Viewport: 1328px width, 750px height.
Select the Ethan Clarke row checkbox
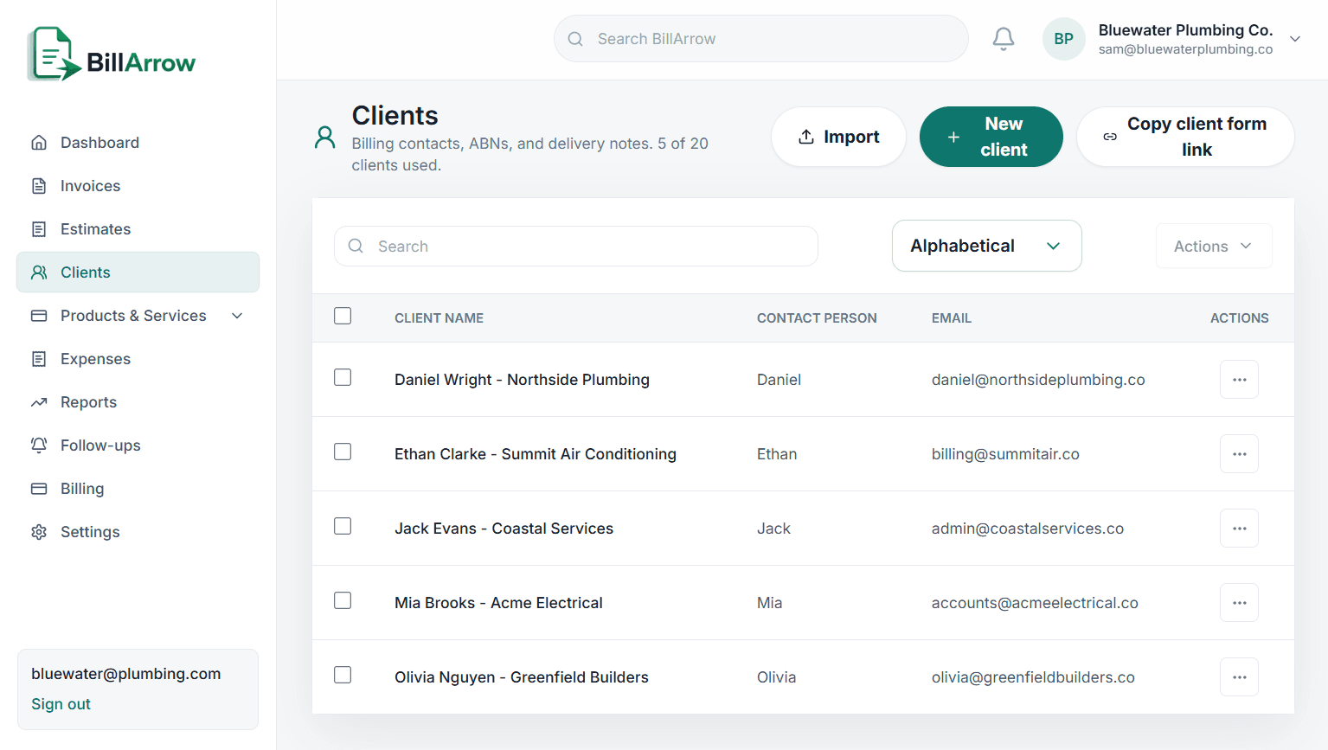point(343,452)
